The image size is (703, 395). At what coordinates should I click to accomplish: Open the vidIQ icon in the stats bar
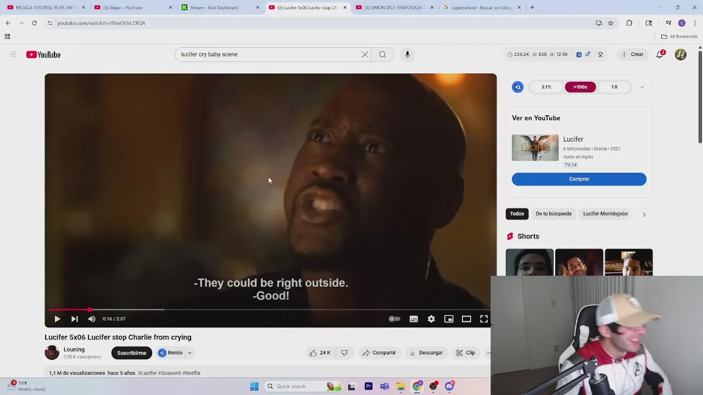pyautogui.click(x=579, y=54)
